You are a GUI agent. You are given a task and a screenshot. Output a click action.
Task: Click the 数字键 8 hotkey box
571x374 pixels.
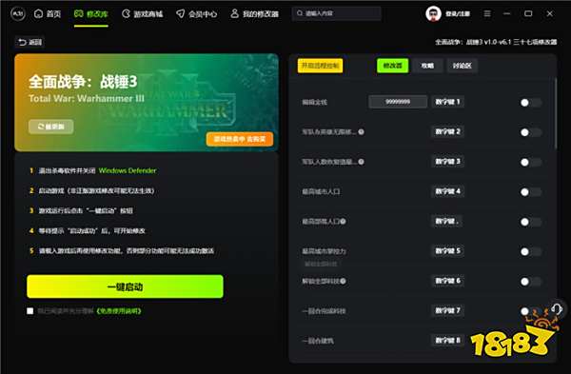(448, 341)
